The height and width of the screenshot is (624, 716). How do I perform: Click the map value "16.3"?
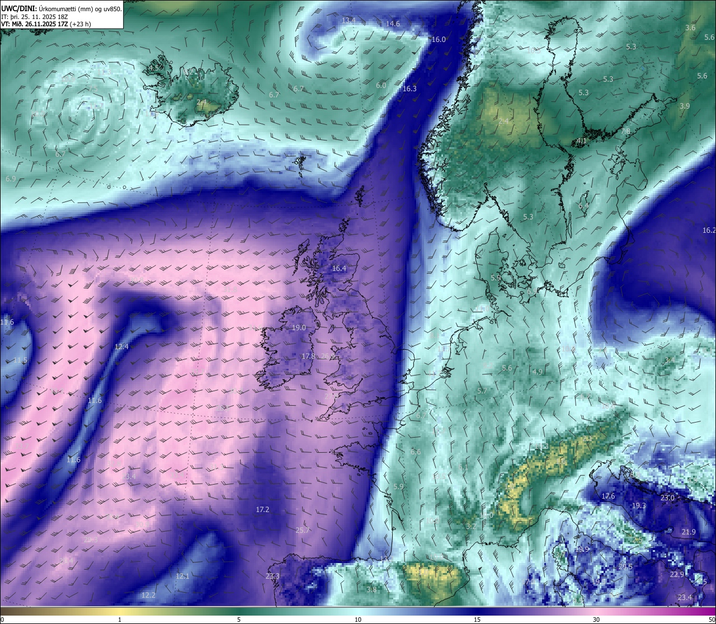pyautogui.click(x=409, y=89)
